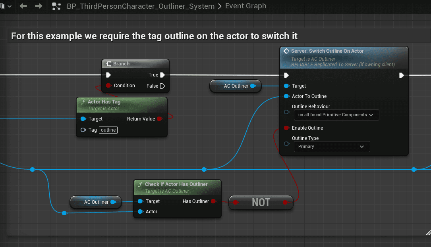Click NOT node input pin
This screenshot has height=247, width=431.
pyautogui.click(x=236, y=203)
